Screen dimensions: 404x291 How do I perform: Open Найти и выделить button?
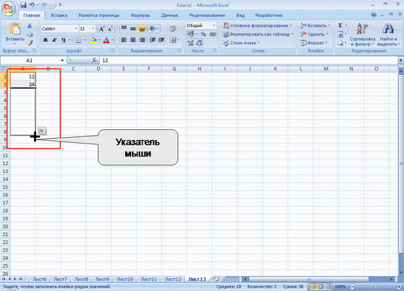388,35
